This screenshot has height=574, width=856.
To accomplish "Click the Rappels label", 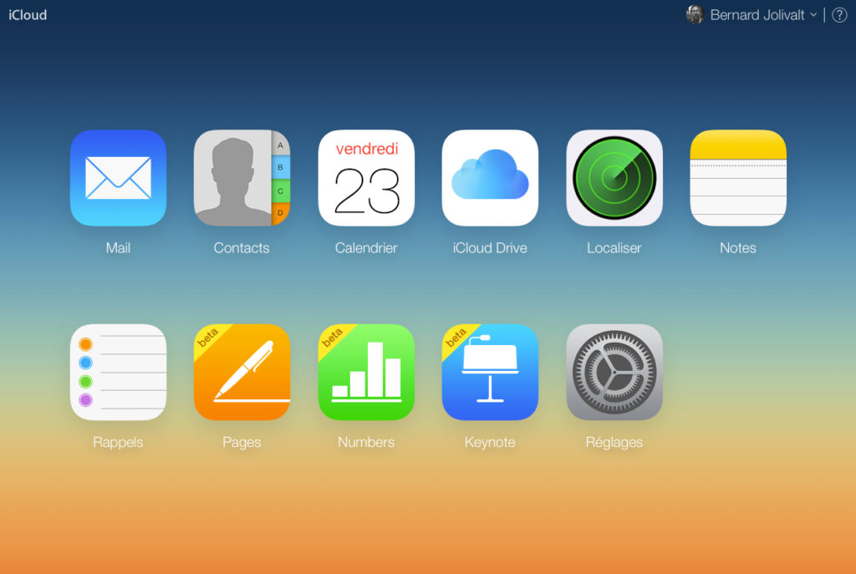I will [118, 442].
